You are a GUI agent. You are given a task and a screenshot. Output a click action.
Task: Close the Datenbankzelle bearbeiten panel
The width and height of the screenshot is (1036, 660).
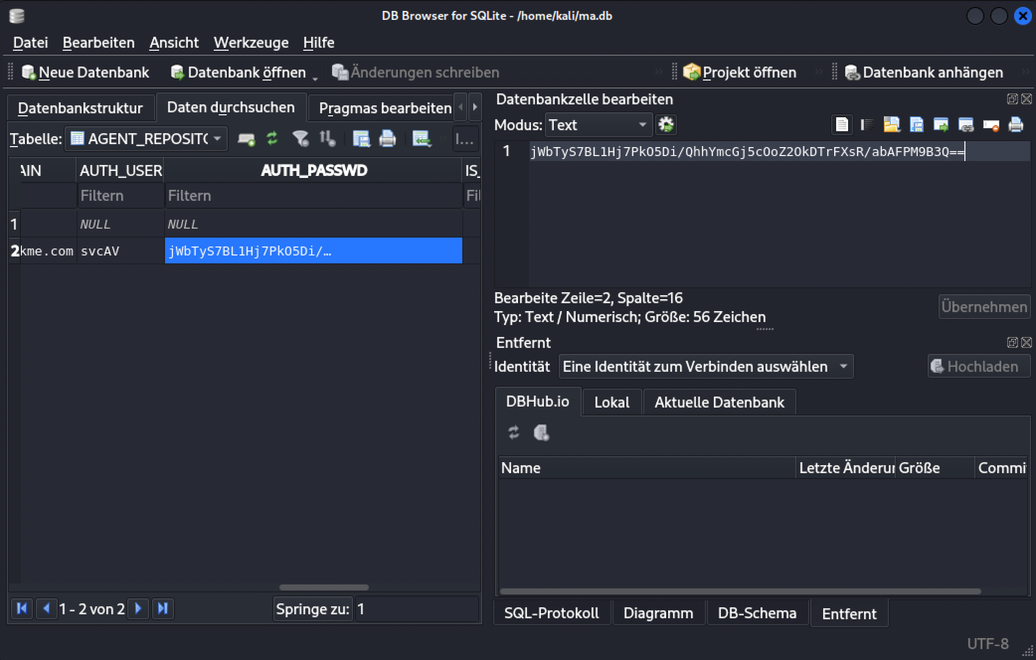[1027, 99]
